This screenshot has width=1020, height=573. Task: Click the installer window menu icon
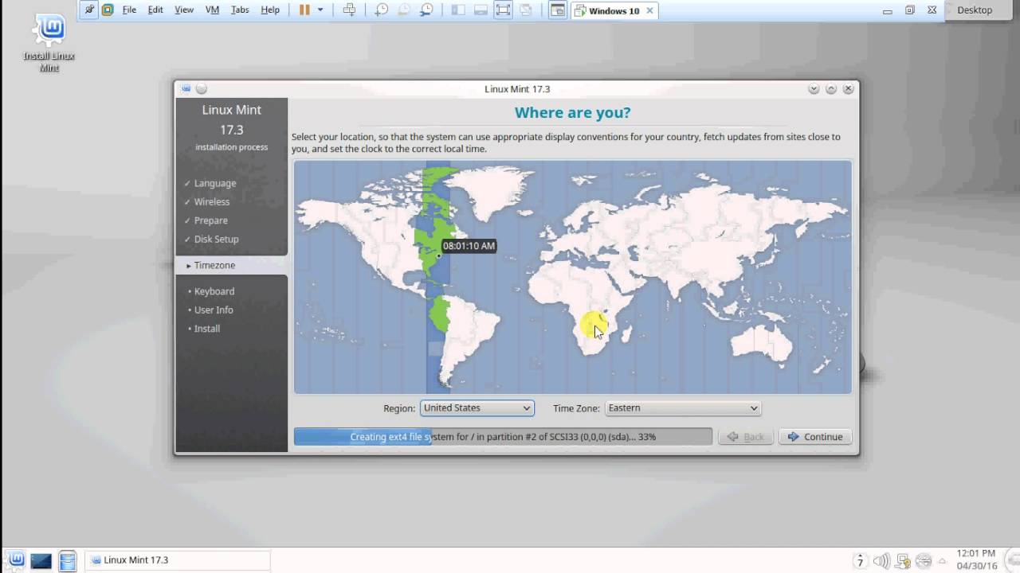point(186,88)
